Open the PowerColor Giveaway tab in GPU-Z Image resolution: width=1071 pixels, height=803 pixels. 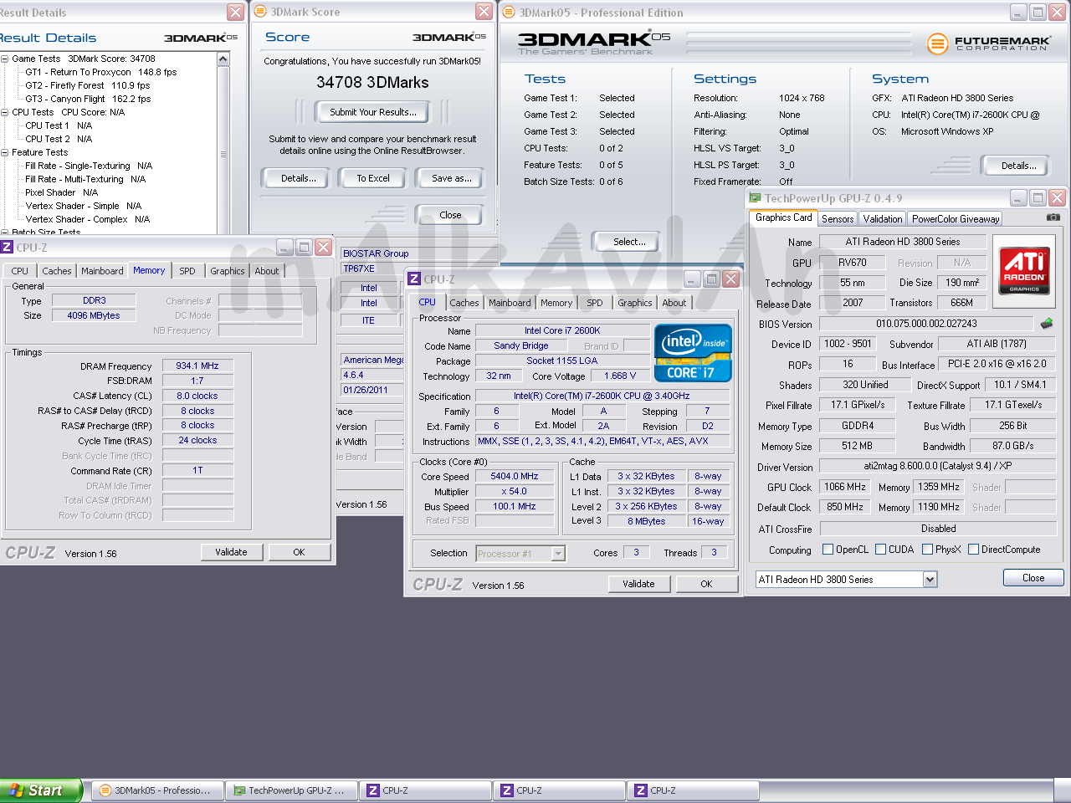[x=956, y=219]
